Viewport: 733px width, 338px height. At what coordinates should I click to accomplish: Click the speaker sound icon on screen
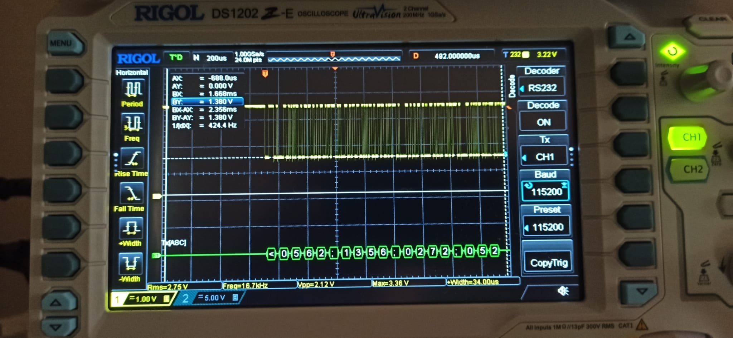tap(563, 291)
